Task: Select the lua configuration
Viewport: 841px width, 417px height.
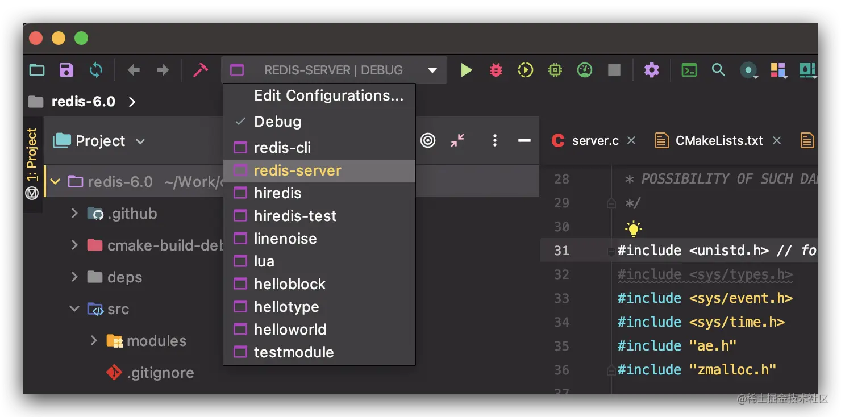Action: [319, 261]
